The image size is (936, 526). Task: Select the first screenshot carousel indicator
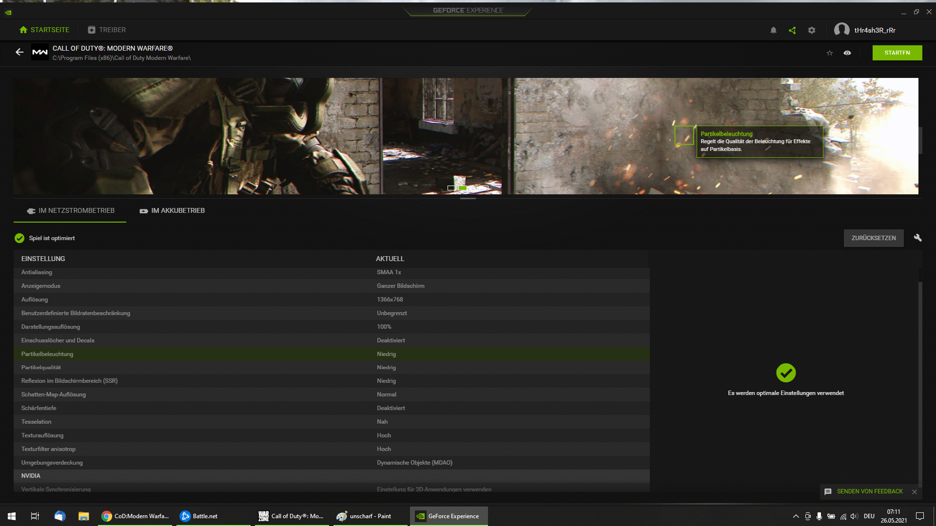[451, 188]
